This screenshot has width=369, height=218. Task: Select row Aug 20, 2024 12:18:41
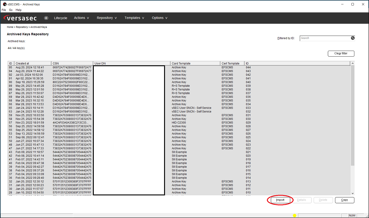[x=179, y=68]
